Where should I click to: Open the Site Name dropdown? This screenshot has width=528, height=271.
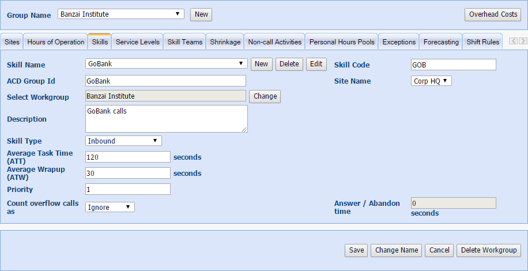tap(431, 81)
